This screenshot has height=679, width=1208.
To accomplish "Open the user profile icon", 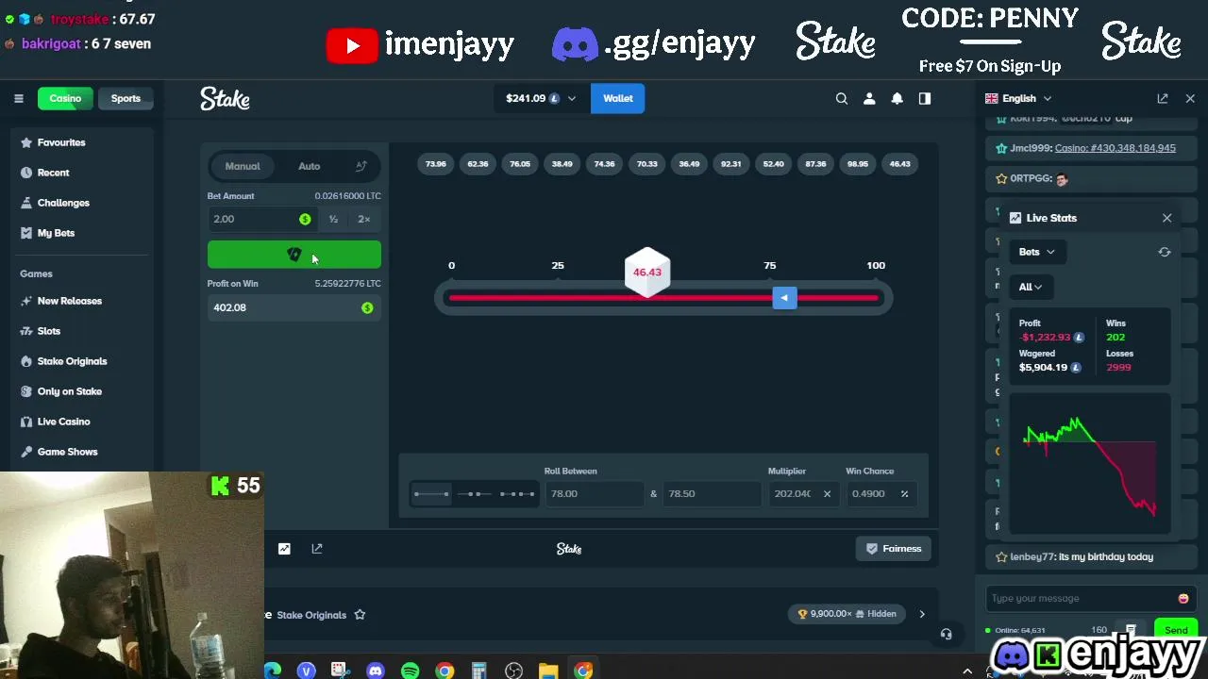I will point(869,98).
